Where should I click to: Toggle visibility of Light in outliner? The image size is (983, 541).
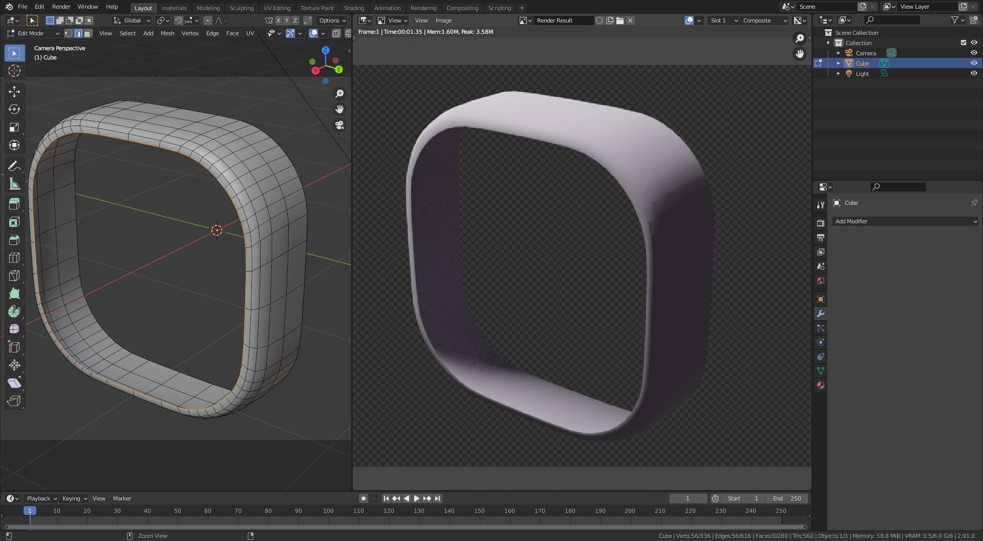pos(974,73)
